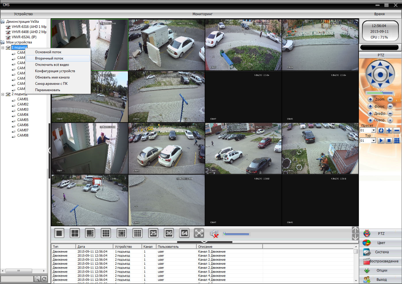Toggle the muted speaker icon
Image resolution: width=402 pixels, height=284 pixels.
214,234
